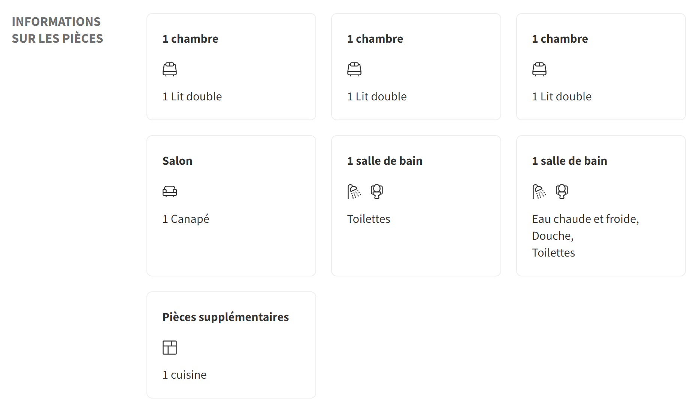
Task: Click the bed icon in second chambre card
Action: pos(354,69)
